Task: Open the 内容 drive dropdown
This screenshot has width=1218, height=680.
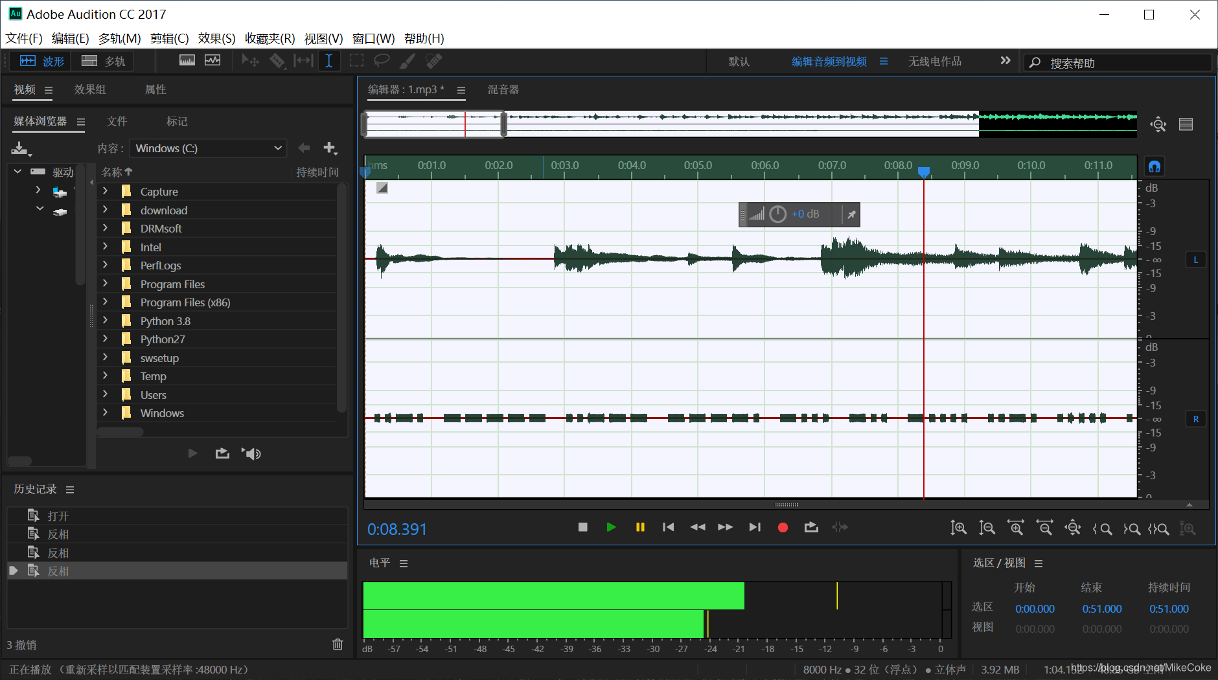Action: [x=209, y=148]
